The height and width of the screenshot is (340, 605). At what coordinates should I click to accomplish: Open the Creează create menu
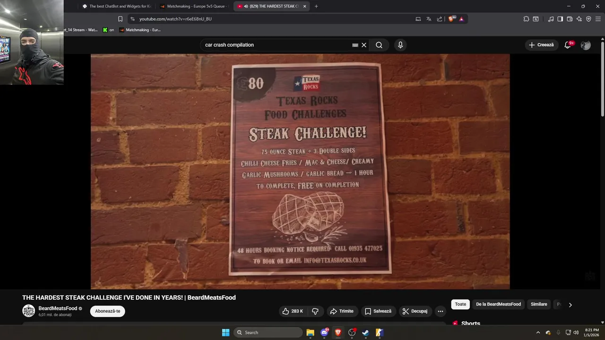pos(541,45)
